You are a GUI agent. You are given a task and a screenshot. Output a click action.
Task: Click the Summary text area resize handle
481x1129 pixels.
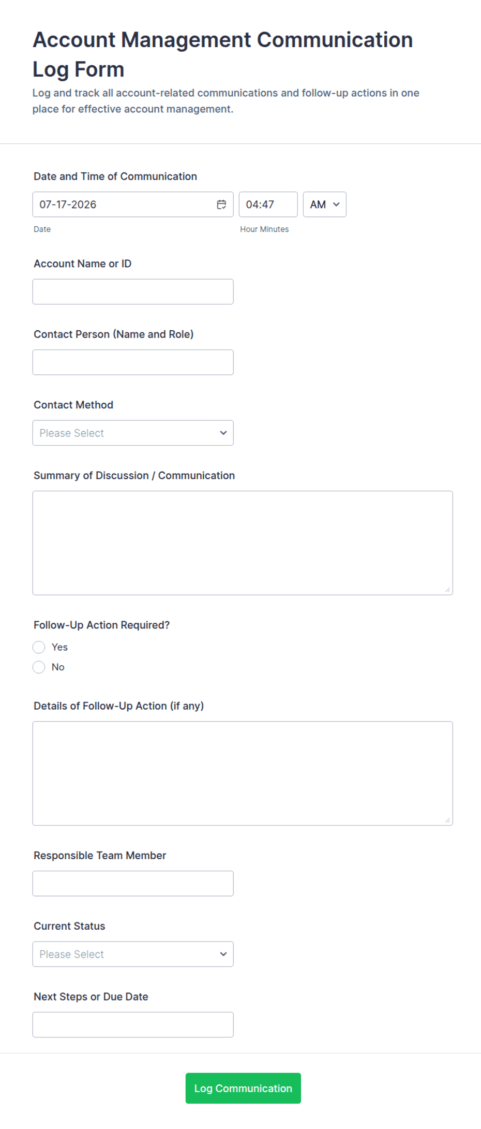[x=447, y=590]
